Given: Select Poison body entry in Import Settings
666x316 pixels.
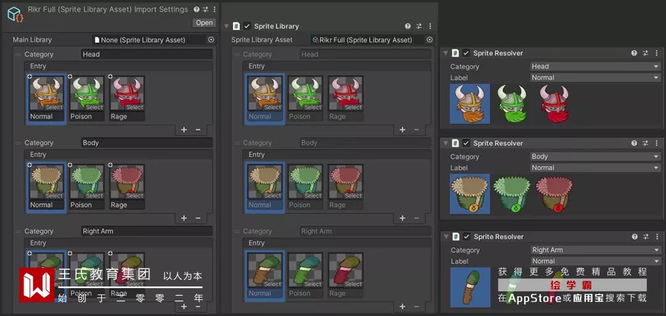Looking at the screenshot, I should pos(87,187).
